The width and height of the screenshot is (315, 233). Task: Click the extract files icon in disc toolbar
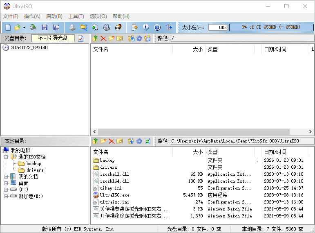(x=131, y=38)
